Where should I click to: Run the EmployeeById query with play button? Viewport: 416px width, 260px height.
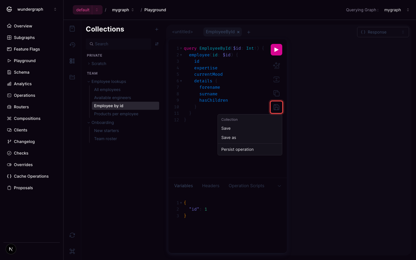click(x=276, y=50)
